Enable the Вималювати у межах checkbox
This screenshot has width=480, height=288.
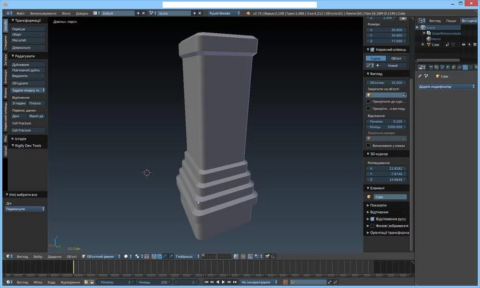point(369,146)
